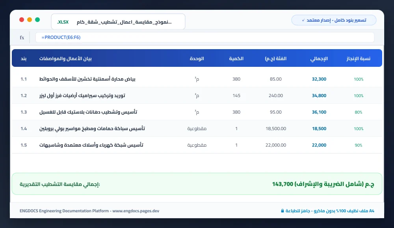Click description 'تأسيس سباكة حمامات ومطبخ مواسير بولي بروبلين'

(x=92, y=129)
